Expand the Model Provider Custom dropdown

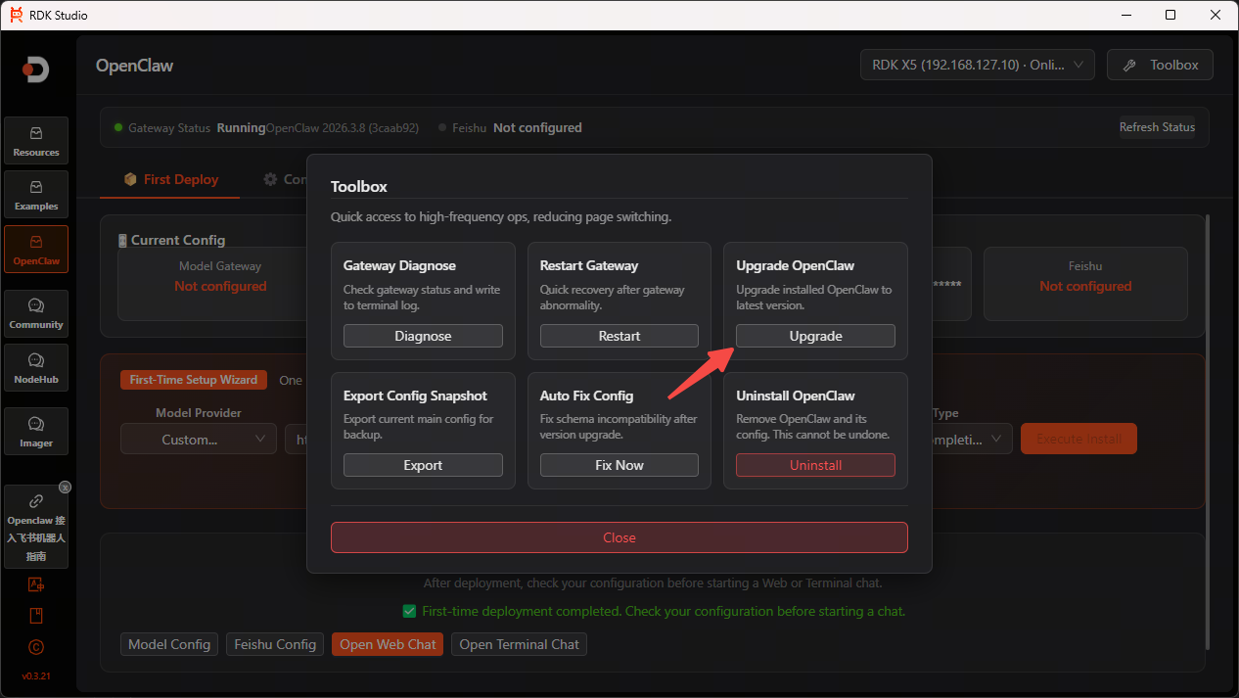199,440
